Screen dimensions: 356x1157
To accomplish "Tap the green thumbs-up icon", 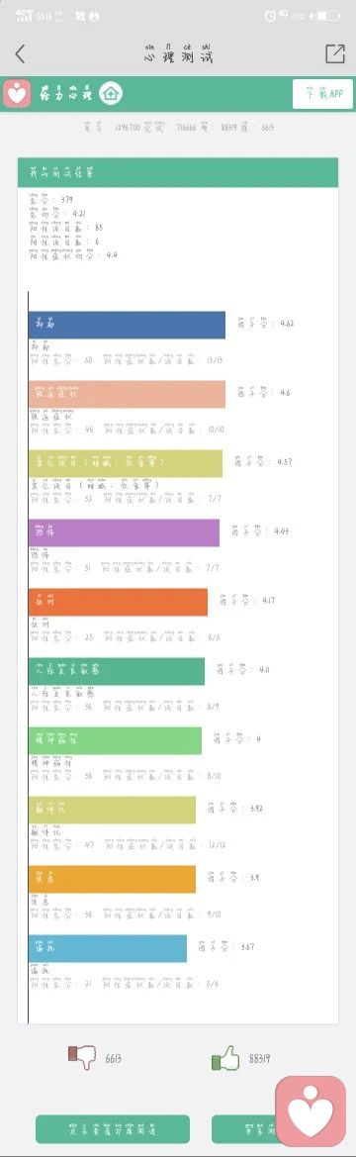I will tap(225, 1058).
